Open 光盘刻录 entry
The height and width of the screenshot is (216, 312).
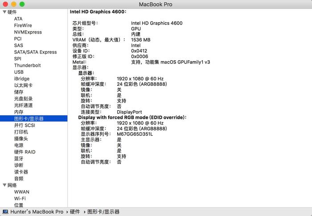point(23,99)
